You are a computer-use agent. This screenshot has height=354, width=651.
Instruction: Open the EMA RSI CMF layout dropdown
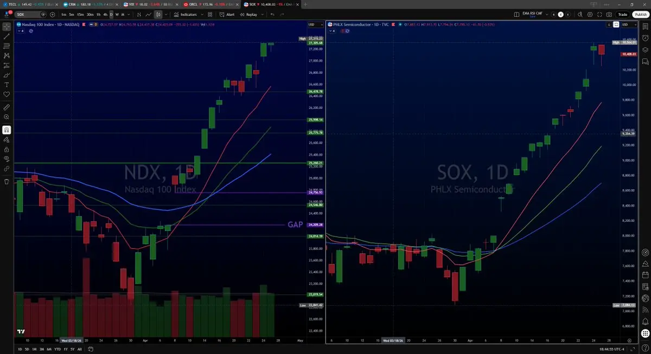click(547, 14)
